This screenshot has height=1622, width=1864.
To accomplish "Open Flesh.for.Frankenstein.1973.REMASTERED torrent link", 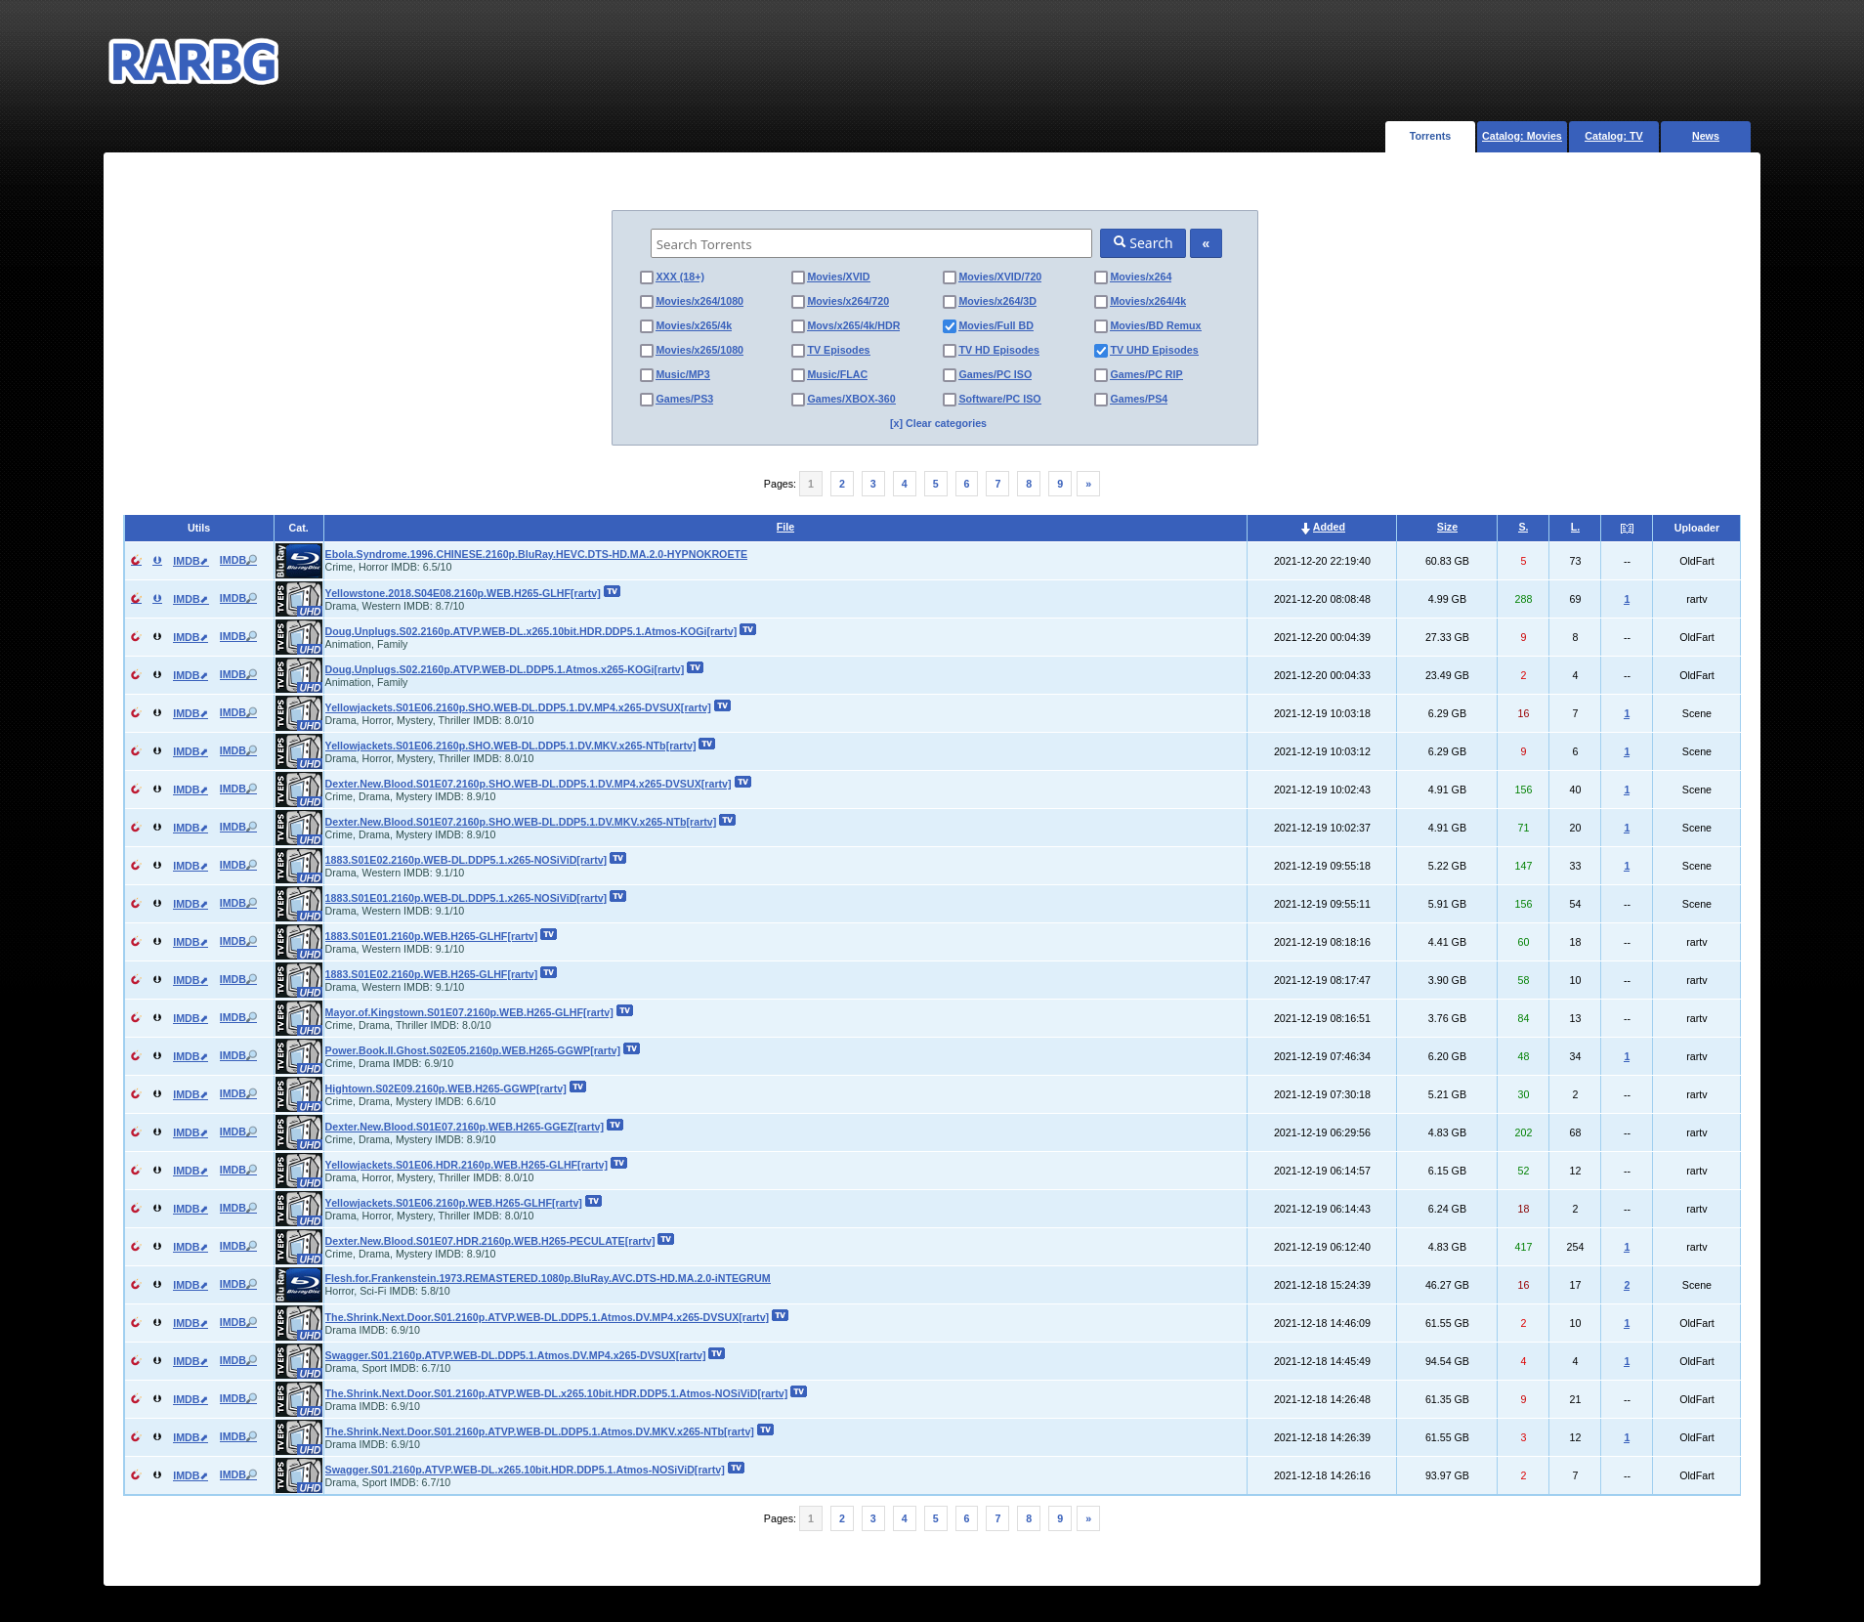I will [547, 1278].
